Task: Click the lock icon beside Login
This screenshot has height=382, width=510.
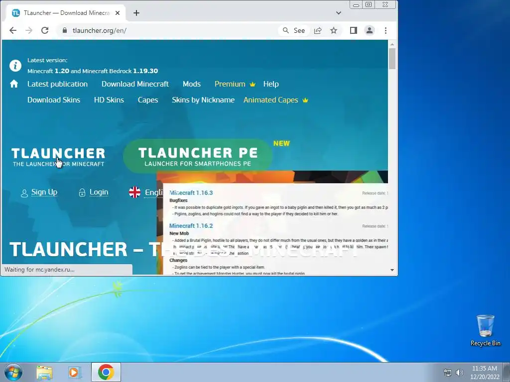Action: pos(82,192)
